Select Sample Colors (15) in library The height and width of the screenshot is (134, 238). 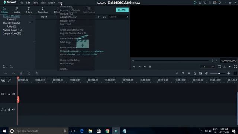tap(12, 30)
